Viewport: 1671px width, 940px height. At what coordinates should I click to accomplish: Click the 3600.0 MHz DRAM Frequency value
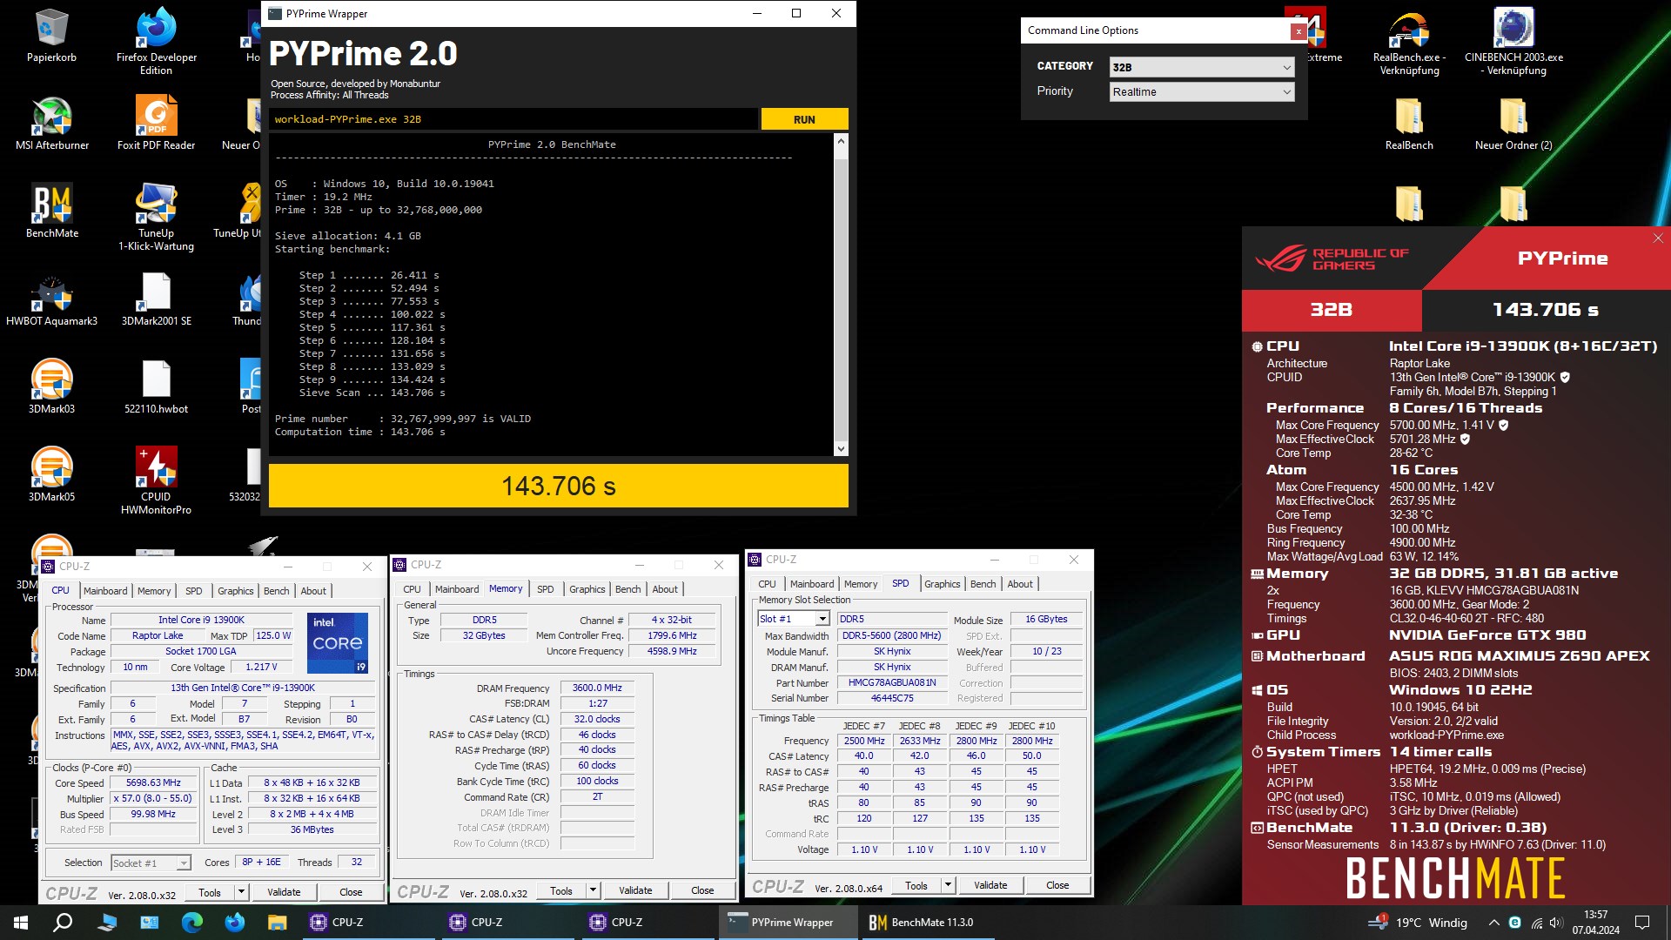pyautogui.click(x=597, y=688)
